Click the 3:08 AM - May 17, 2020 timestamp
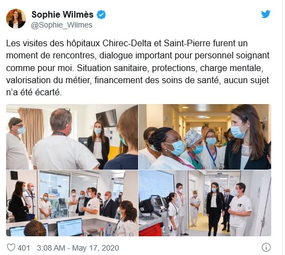 click(78, 248)
